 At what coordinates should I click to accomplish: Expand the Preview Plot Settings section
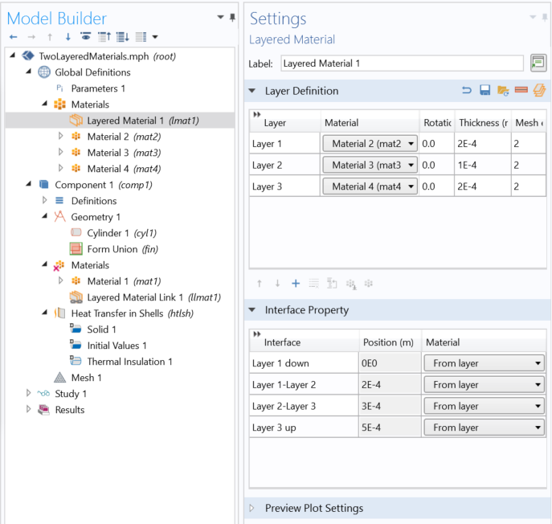(x=252, y=508)
